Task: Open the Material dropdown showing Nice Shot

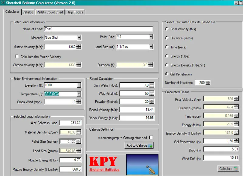Action: [x=79, y=38]
